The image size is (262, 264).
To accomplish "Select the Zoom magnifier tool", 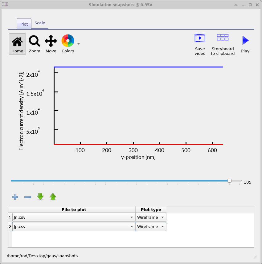I will pos(34,44).
